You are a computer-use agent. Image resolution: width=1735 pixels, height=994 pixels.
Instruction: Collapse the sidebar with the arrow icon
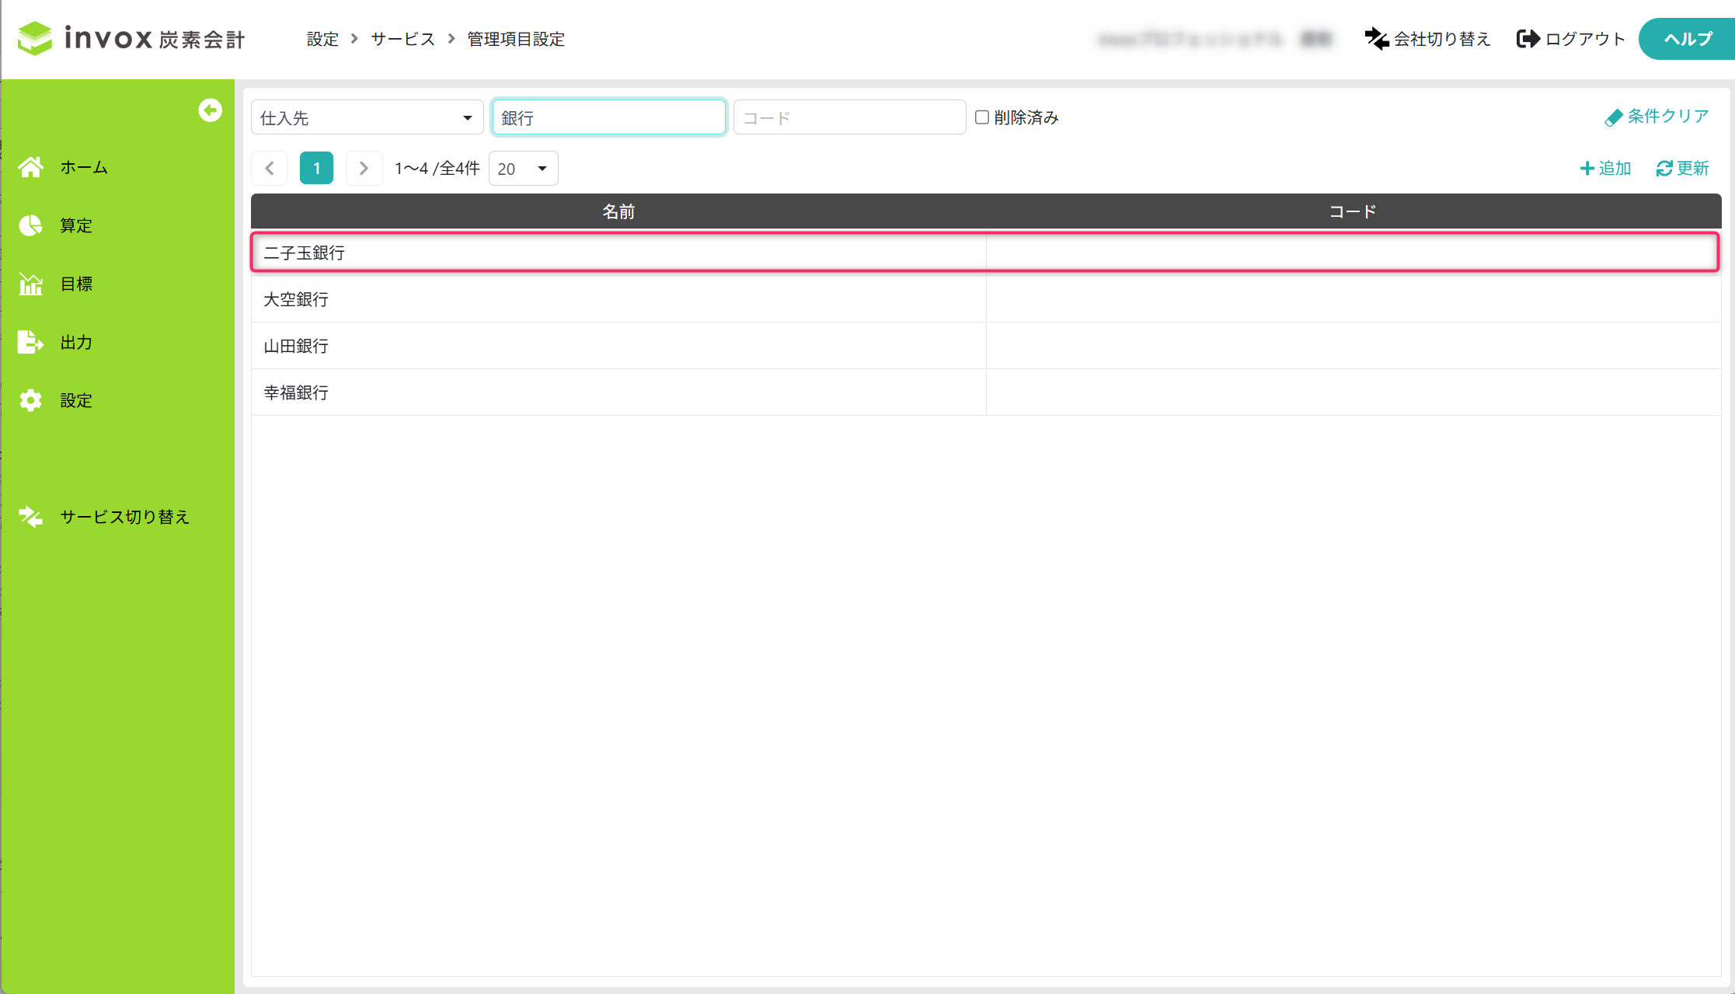coord(210,110)
